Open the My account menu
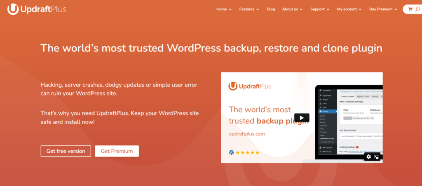 [349, 9]
